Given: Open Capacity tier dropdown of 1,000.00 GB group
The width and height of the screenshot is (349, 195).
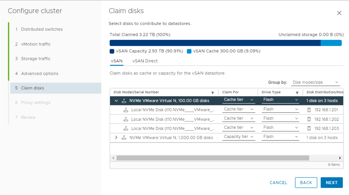Looking at the screenshot, I should point(239,137).
